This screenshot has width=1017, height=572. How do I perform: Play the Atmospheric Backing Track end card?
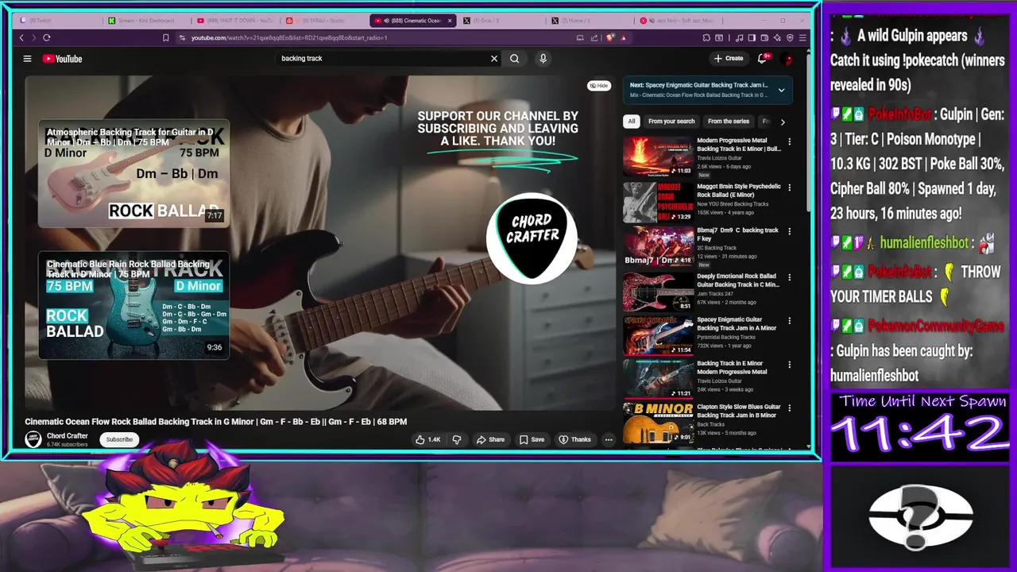pyautogui.click(x=133, y=173)
